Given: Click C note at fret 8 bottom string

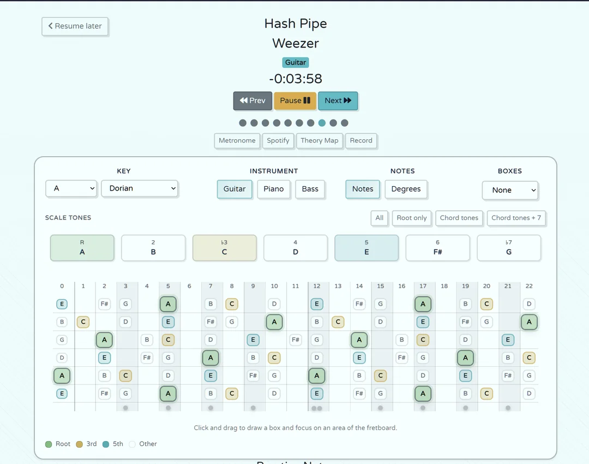Looking at the screenshot, I should click(232, 394).
